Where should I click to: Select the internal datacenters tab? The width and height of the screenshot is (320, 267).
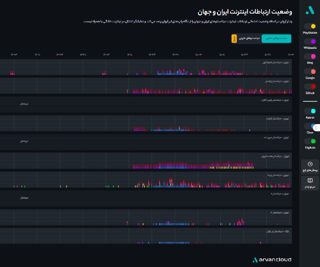276,39
